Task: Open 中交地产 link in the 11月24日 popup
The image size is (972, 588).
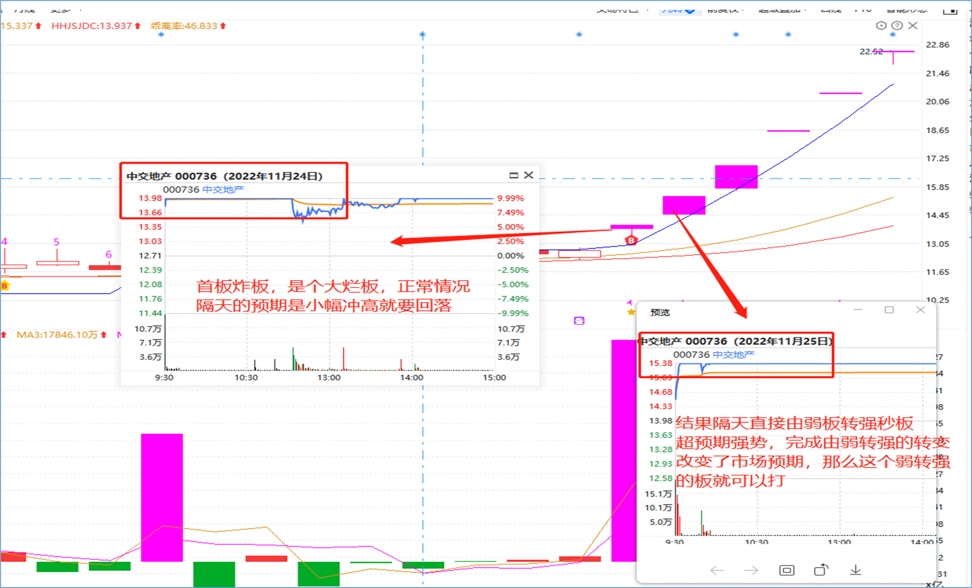Action: coord(223,190)
